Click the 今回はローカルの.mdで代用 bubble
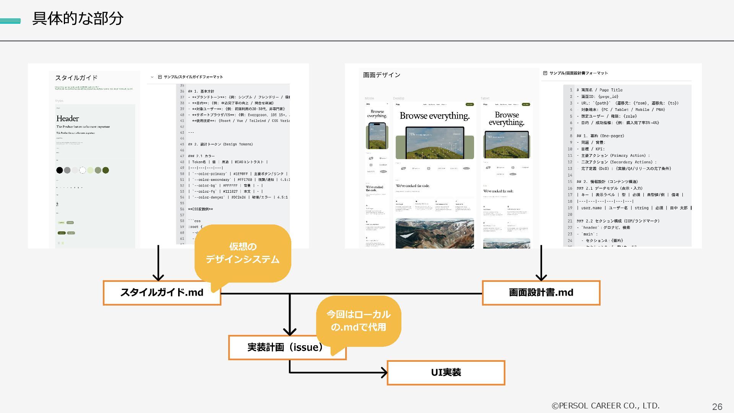 point(358,321)
